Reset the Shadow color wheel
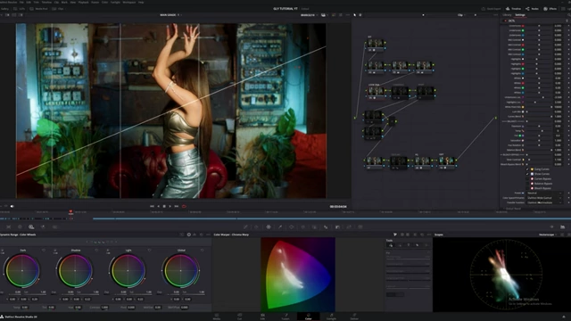Image resolution: width=571 pixels, height=321 pixels. click(x=96, y=250)
